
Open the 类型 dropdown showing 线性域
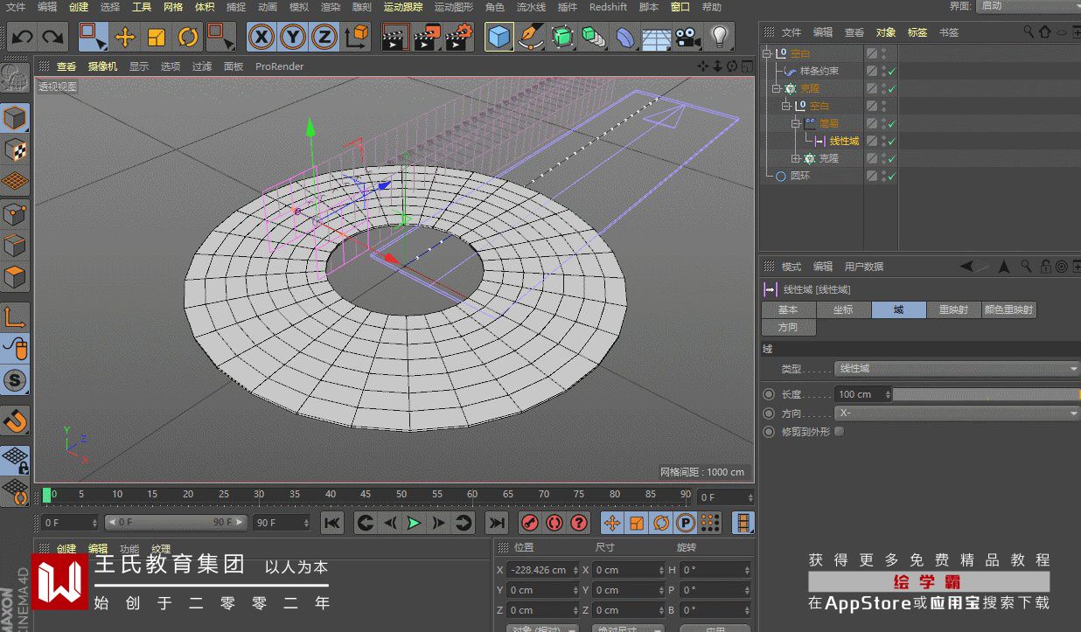pos(957,369)
